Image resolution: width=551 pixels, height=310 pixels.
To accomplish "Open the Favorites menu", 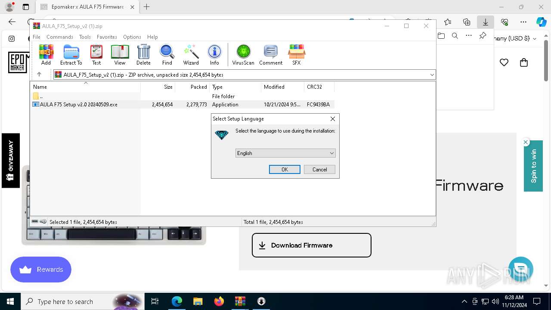I will tap(107, 37).
